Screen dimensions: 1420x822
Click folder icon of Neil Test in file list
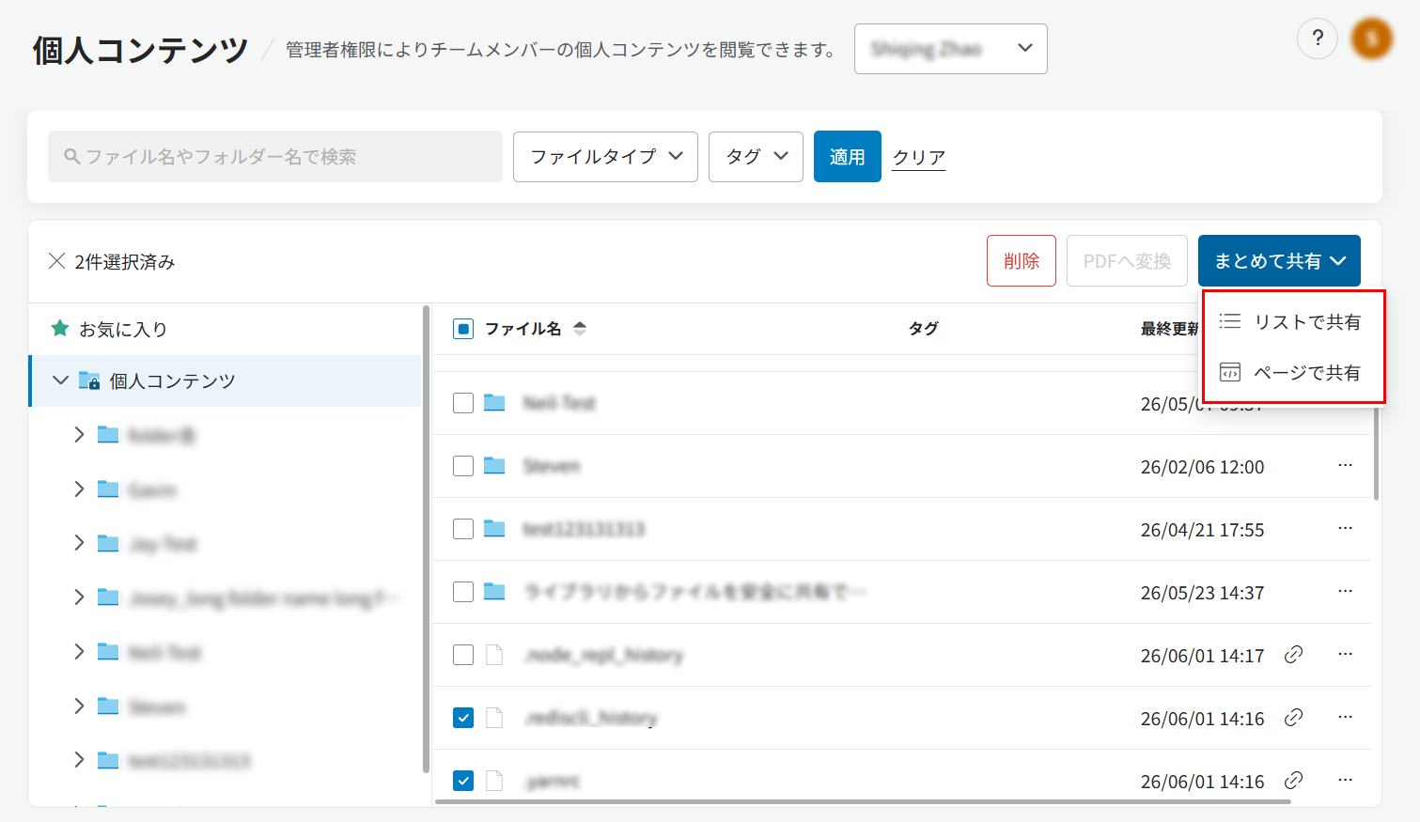click(494, 402)
